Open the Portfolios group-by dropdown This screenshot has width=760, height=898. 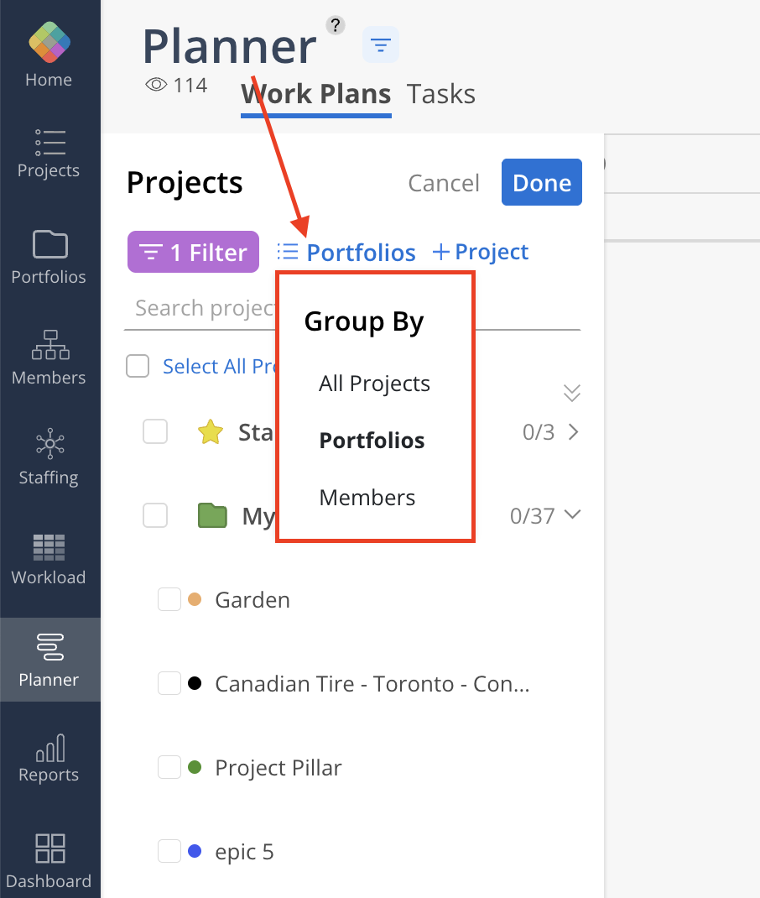click(346, 252)
